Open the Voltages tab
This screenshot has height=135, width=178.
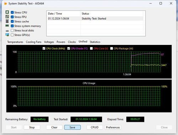(x=49, y=42)
